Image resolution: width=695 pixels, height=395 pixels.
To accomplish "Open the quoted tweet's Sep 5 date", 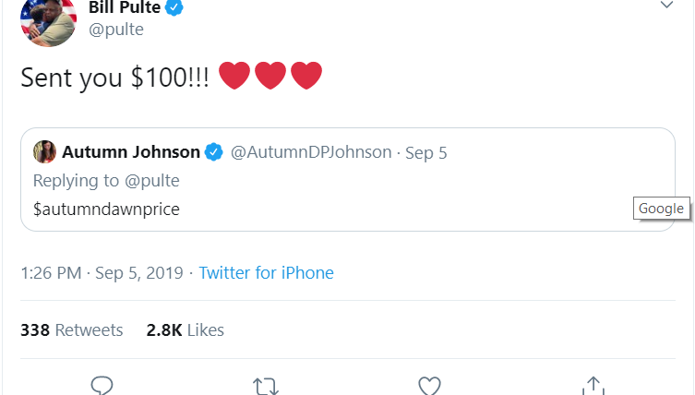I will 425,153.
